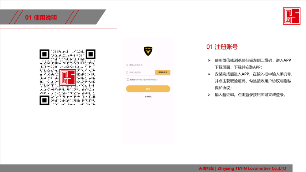
Task: Click the red seal logo in top-right corner
Action: coord(291,16)
